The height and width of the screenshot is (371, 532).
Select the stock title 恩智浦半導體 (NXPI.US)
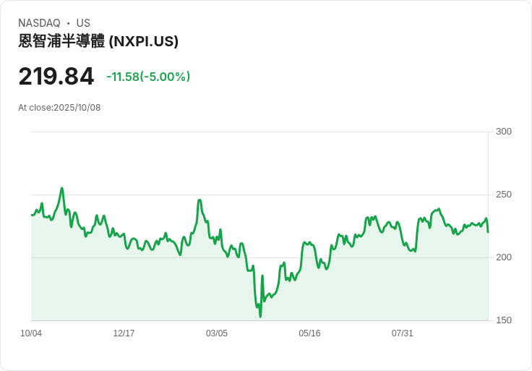coord(98,41)
